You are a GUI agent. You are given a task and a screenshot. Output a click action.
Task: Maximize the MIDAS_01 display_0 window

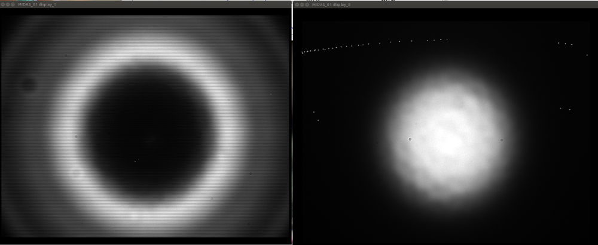[307, 4]
